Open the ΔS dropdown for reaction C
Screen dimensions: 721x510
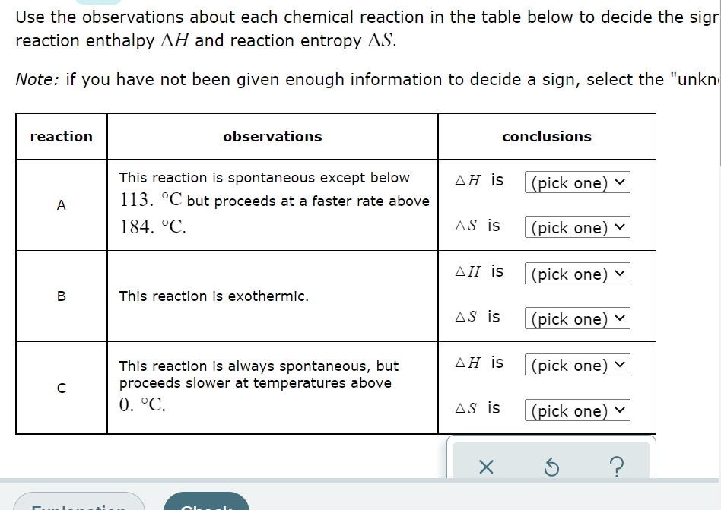pos(576,410)
